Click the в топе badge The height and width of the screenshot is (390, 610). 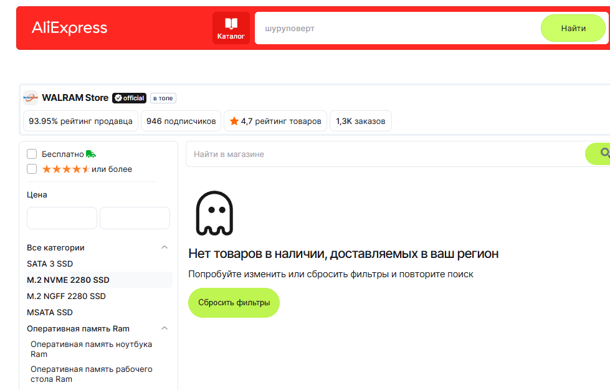coord(163,98)
